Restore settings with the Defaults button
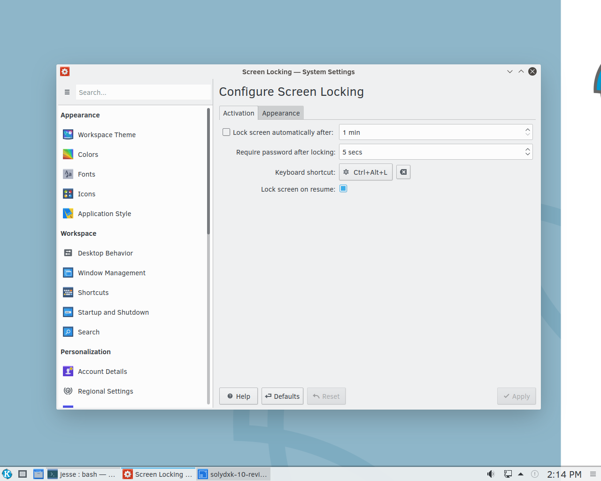Screen dimensions: 601x481 [x=282, y=396]
